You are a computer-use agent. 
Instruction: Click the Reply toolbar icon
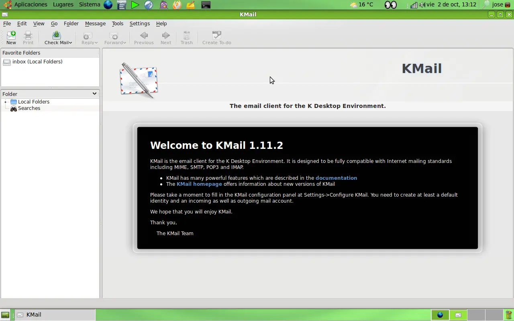(88, 35)
